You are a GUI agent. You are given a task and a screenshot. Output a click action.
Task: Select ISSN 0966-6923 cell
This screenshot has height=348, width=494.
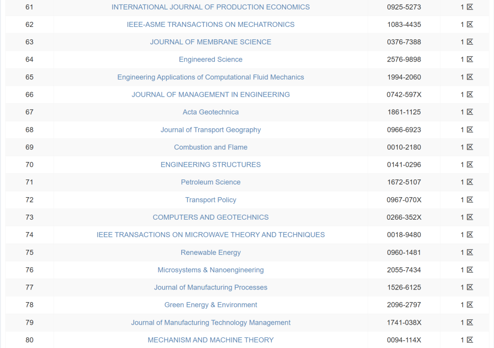point(404,130)
